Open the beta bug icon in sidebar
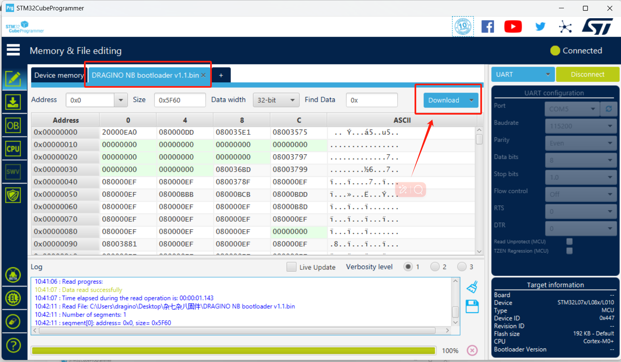The height and width of the screenshot is (362, 621). click(x=13, y=274)
